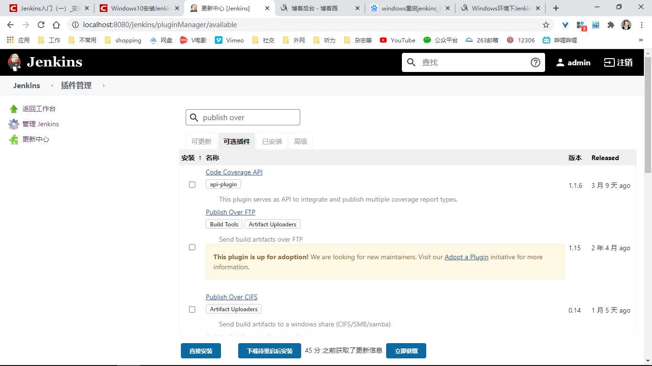Open the 哔哩哔哩 bookmark
Screen dimensions: 652x366
(x=560, y=40)
